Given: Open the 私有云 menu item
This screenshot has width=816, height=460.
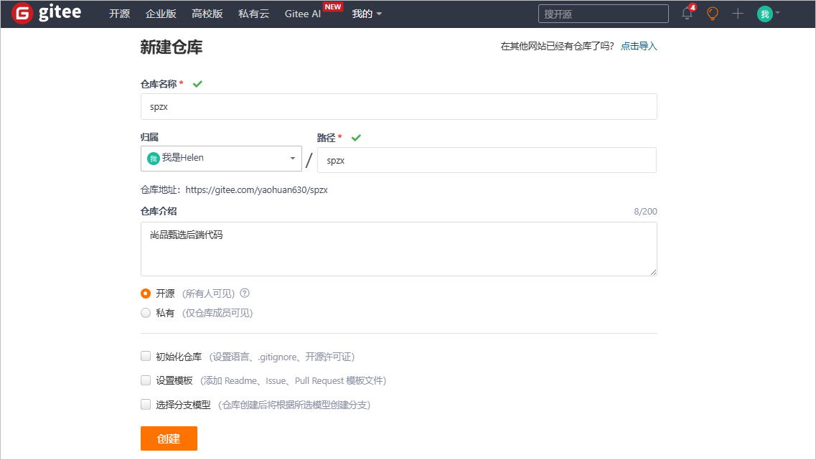Looking at the screenshot, I should [253, 14].
